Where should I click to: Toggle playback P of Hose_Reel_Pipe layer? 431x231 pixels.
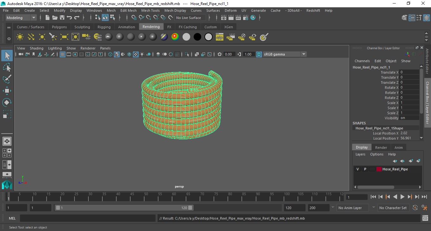click(x=365, y=169)
